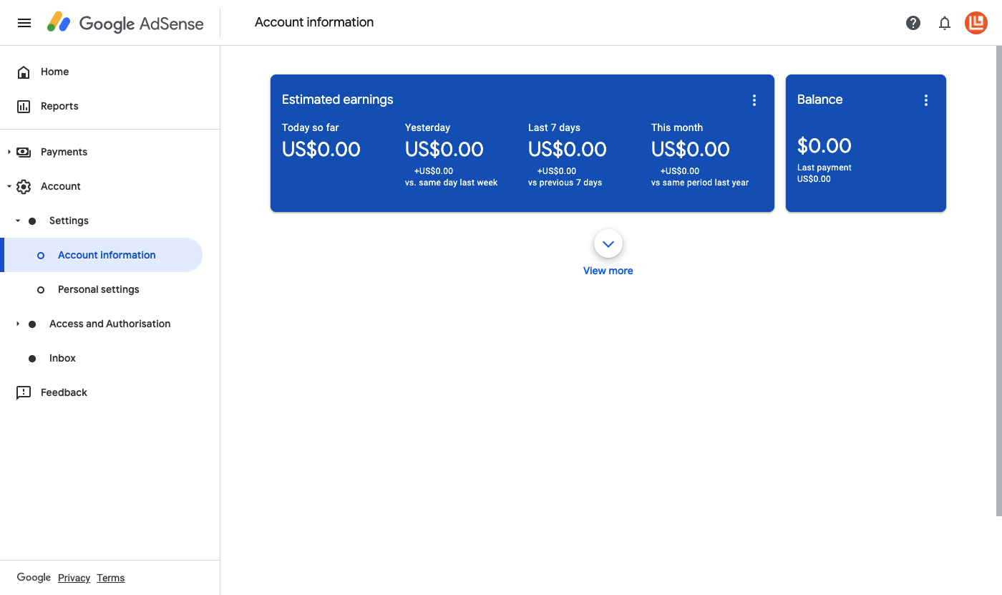The height and width of the screenshot is (595, 1002).
Task: Click the Payments money icon
Action: pos(24,152)
